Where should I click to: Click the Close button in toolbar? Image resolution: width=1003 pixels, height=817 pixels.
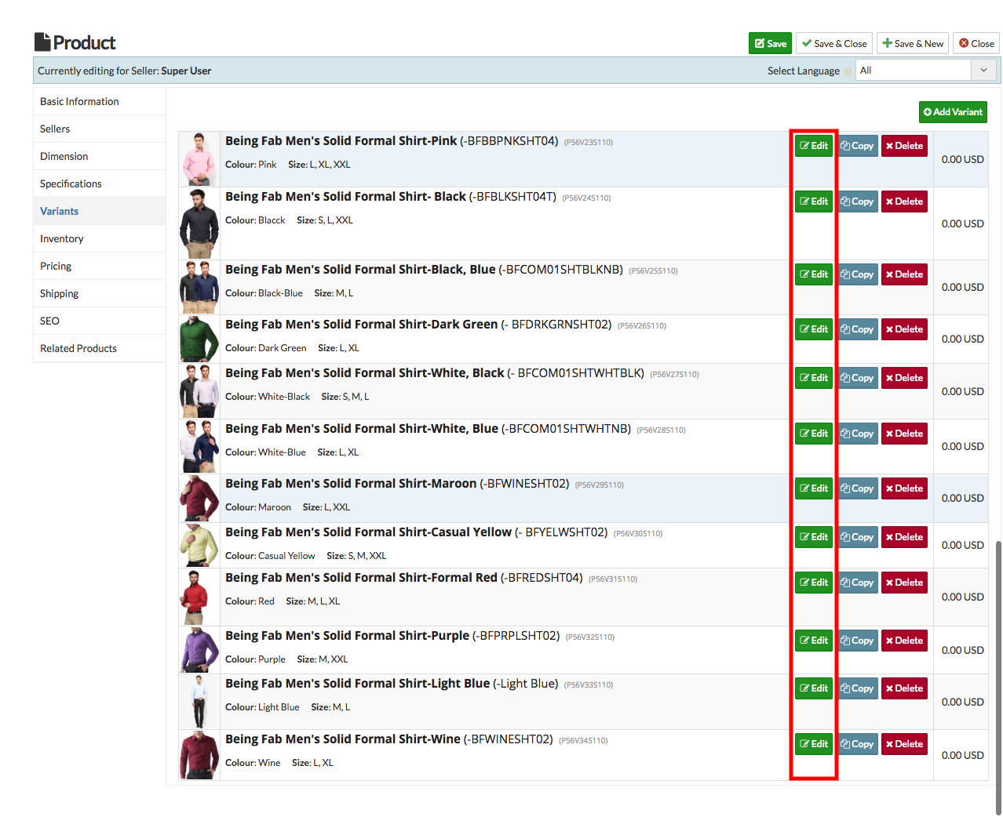(x=976, y=43)
